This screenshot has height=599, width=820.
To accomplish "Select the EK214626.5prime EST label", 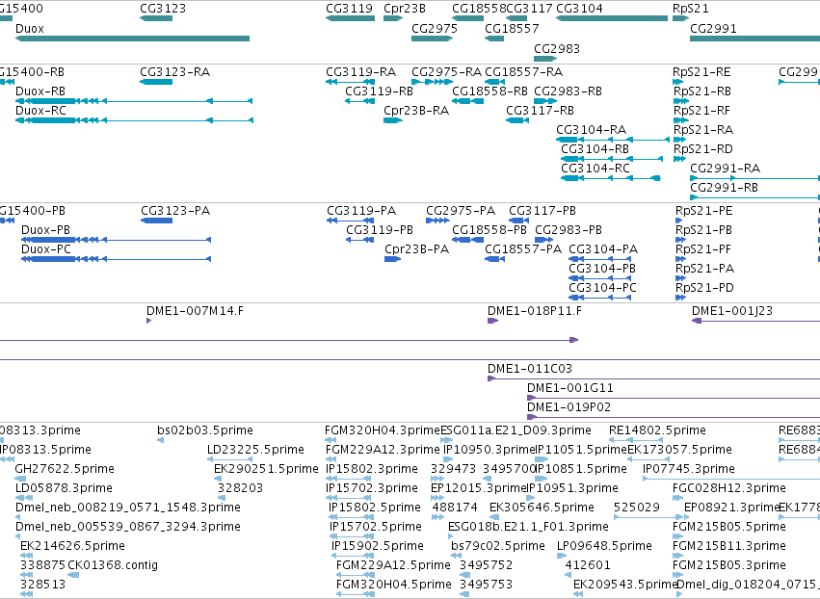I will tap(72, 546).
